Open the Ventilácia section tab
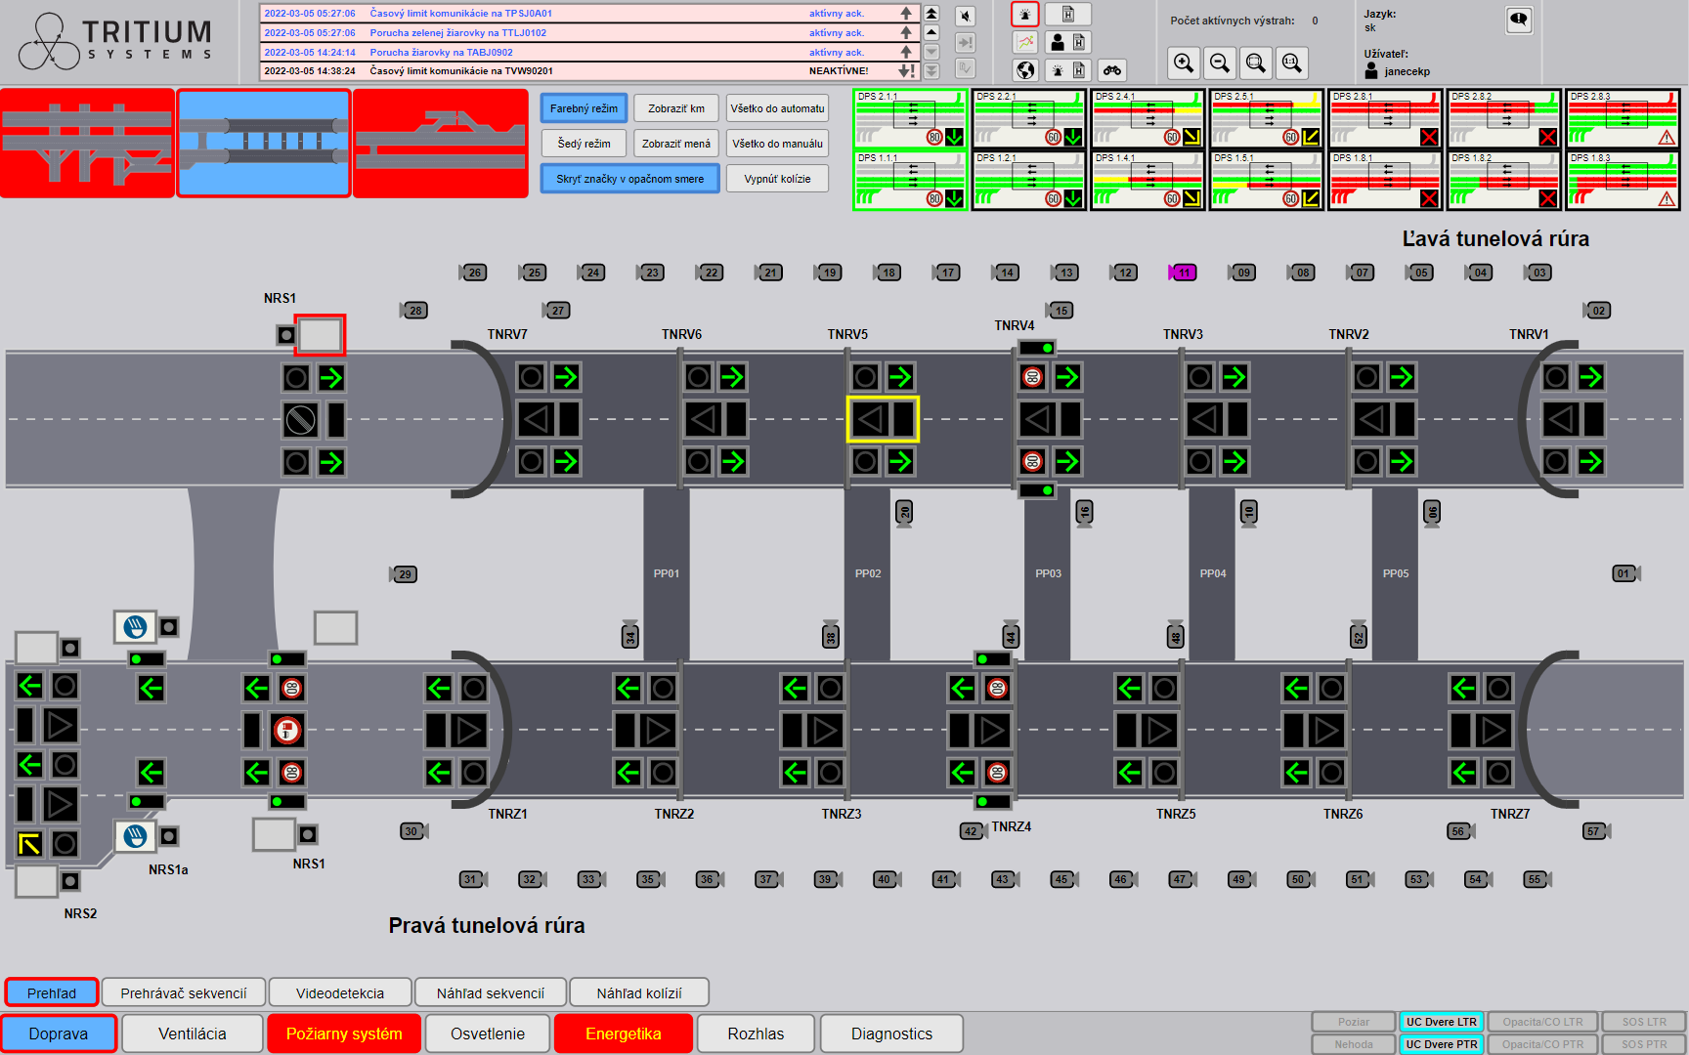Viewport: 1689px width, 1055px height. click(193, 1034)
